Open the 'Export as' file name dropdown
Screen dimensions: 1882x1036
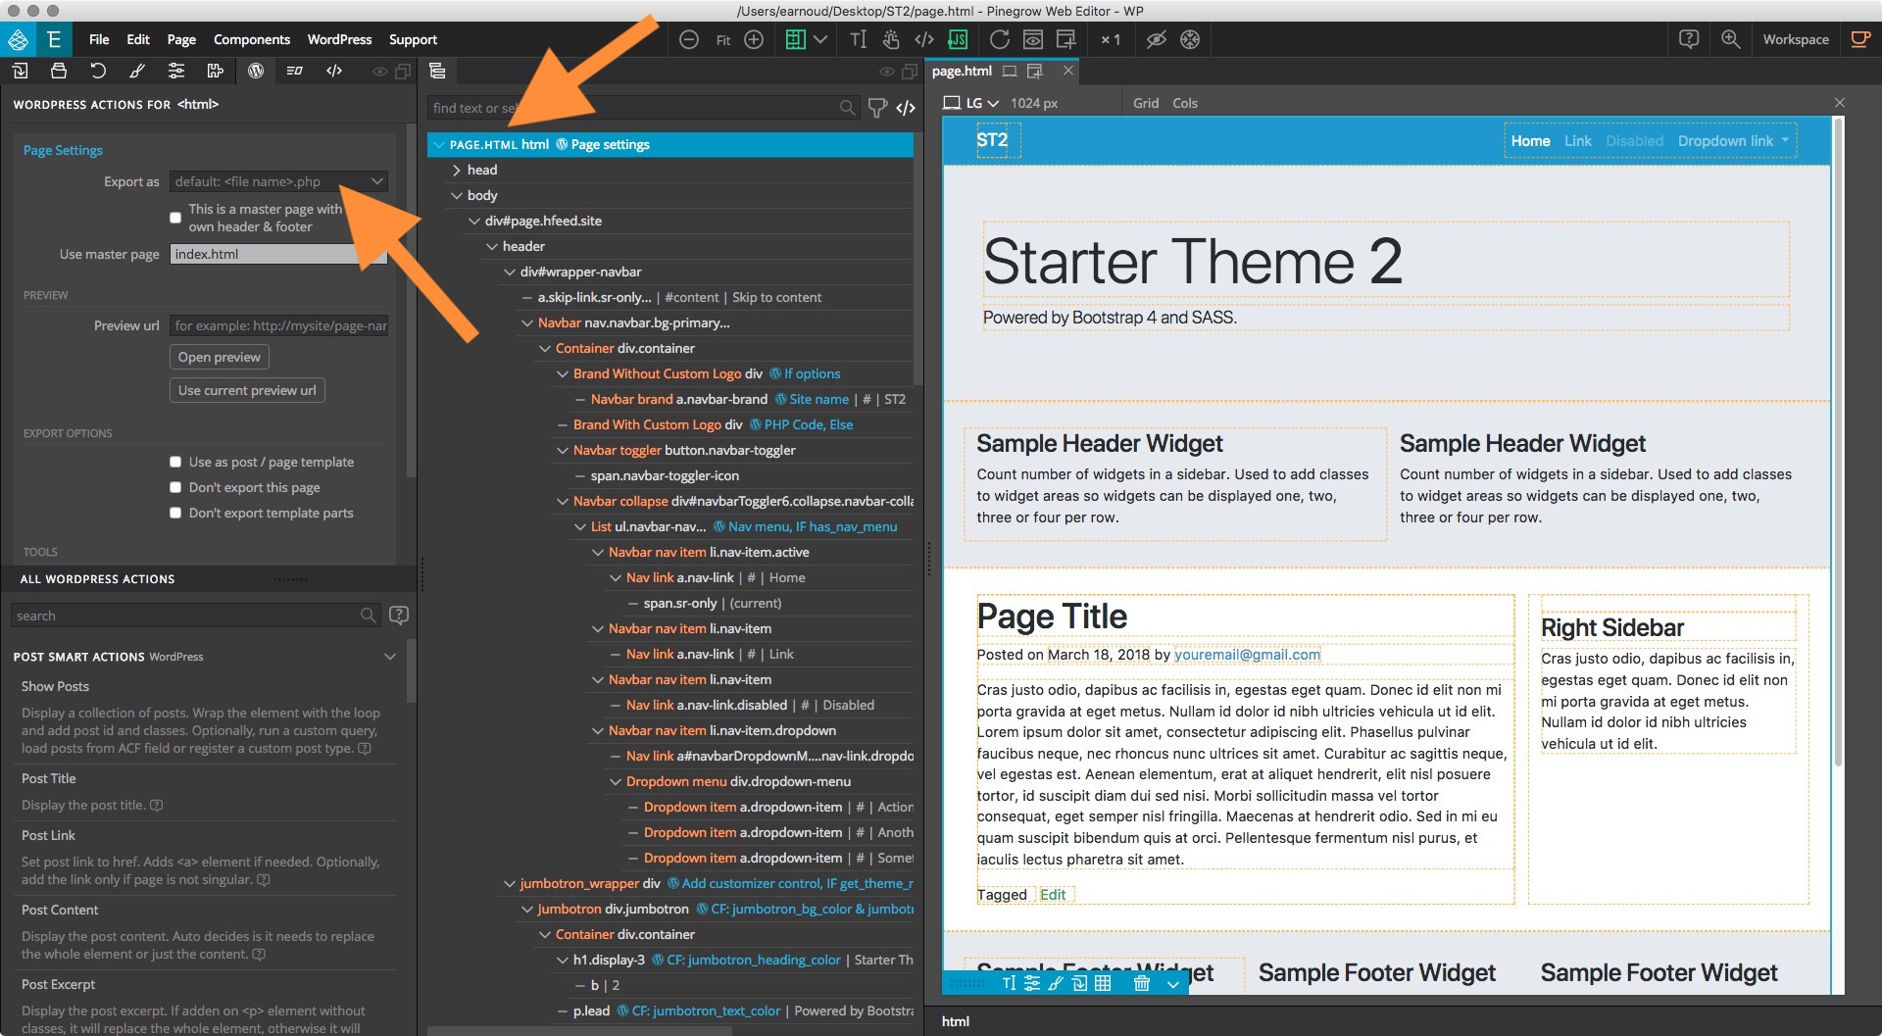[278, 181]
